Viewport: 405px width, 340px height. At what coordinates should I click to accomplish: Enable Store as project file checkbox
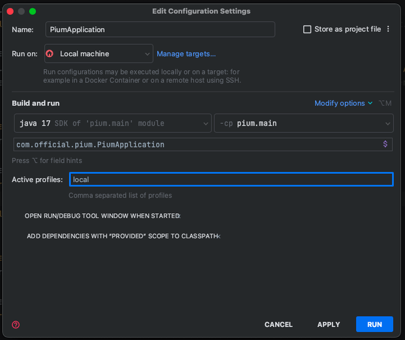click(307, 29)
